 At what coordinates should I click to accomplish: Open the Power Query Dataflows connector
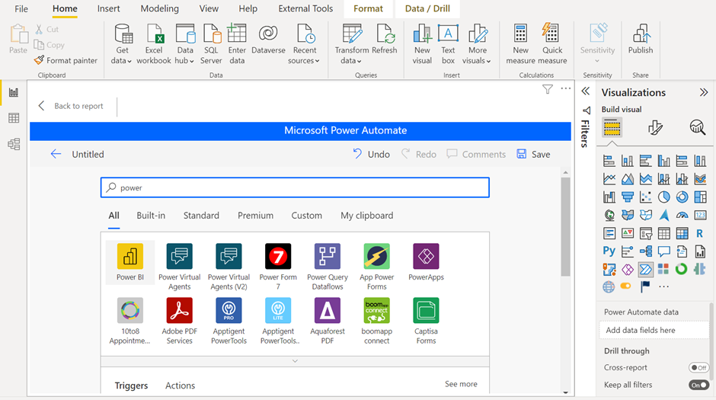click(328, 256)
